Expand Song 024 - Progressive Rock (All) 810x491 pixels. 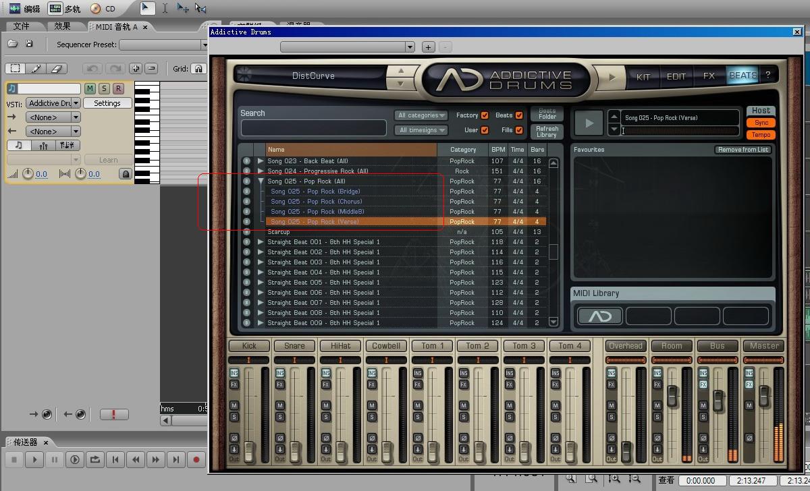[x=261, y=171]
